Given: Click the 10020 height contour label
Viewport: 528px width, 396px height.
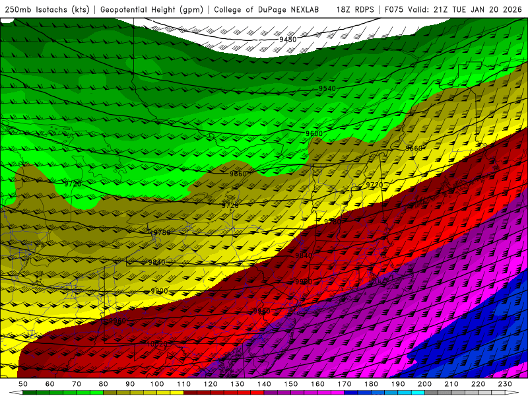Looking at the screenshot, I should pos(157,344).
